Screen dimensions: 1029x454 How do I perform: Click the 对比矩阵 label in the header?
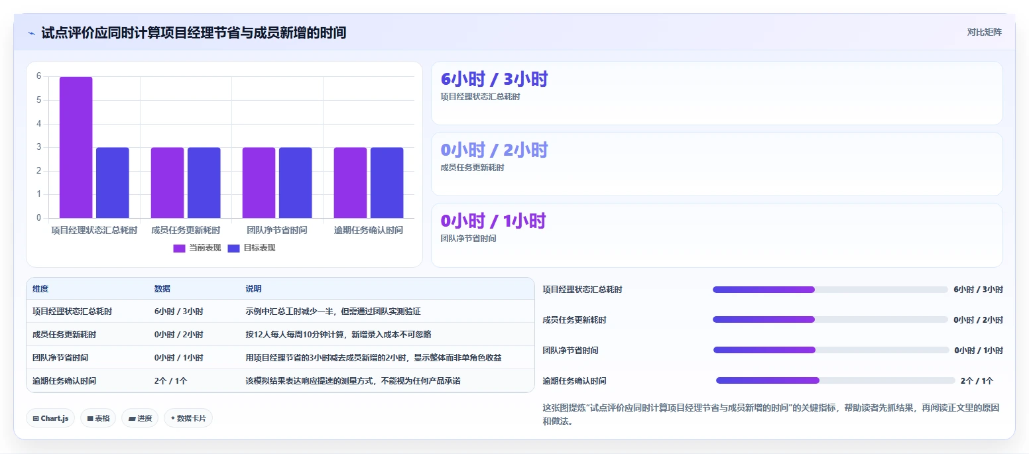coord(984,32)
